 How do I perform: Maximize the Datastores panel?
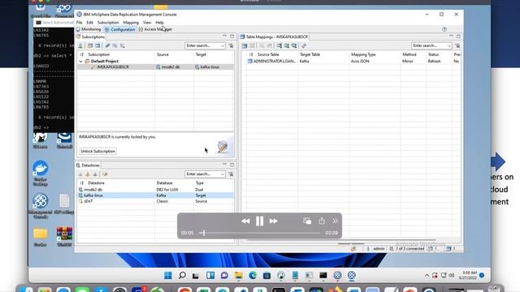click(x=232, y=165)
